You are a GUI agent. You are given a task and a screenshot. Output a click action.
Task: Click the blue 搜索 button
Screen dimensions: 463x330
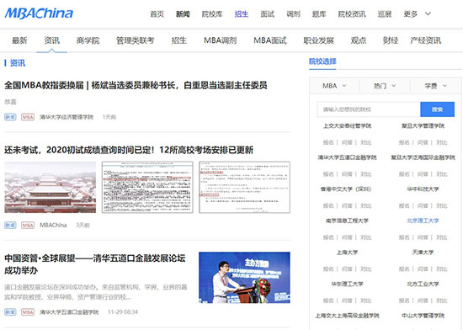(437, 109)
